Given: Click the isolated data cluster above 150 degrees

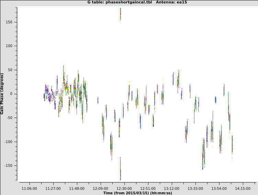Looking at the screenshot, I should (x=120, y=14).
